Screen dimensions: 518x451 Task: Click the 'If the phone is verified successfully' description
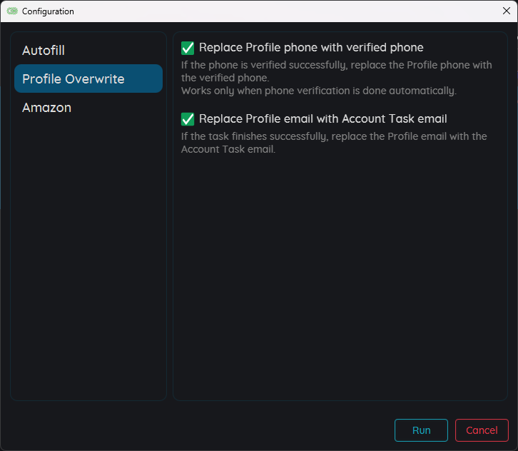(x=336, y=65)
